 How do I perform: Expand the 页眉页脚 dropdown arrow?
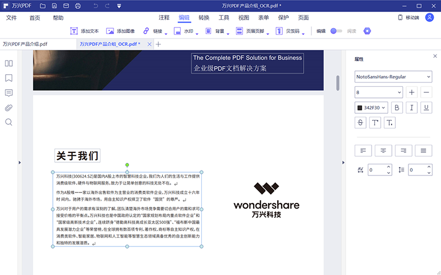[268, 34]
